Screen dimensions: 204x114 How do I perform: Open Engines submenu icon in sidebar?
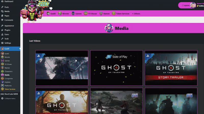pyautogui.click(x=2, y=82)
